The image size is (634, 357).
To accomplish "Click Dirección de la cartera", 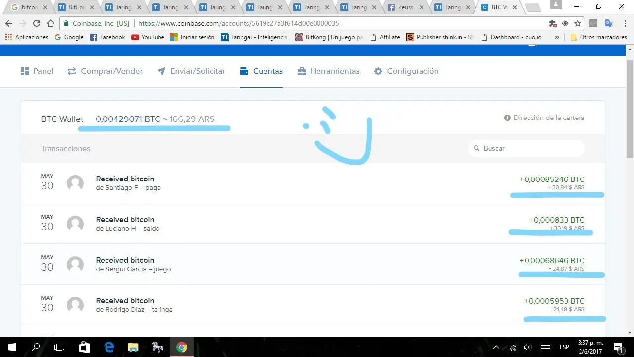I will (544, 118).
